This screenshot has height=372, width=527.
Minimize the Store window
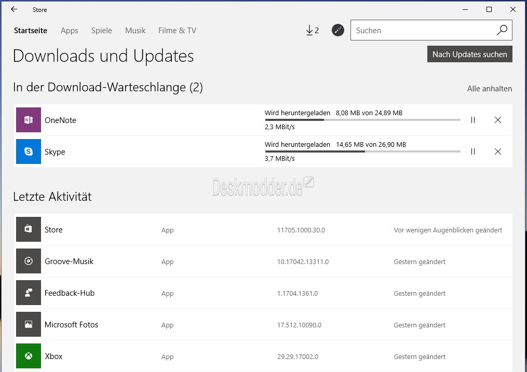tap(465, 9)
